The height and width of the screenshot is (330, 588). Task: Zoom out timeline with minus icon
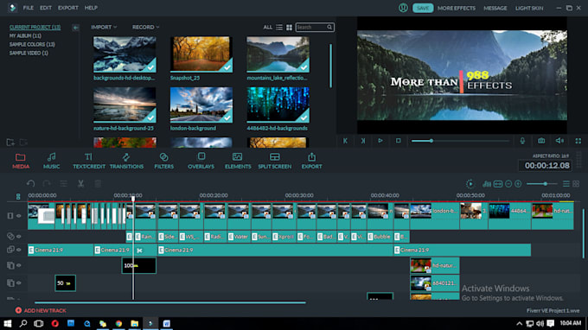click(508, 184)
